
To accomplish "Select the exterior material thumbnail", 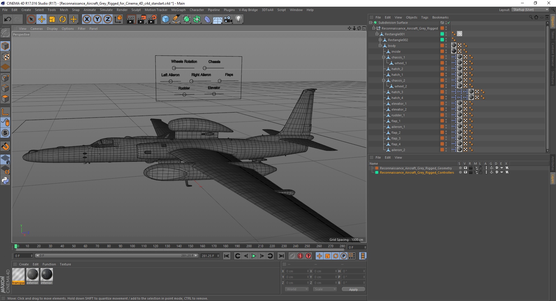I will pos(32,276).
